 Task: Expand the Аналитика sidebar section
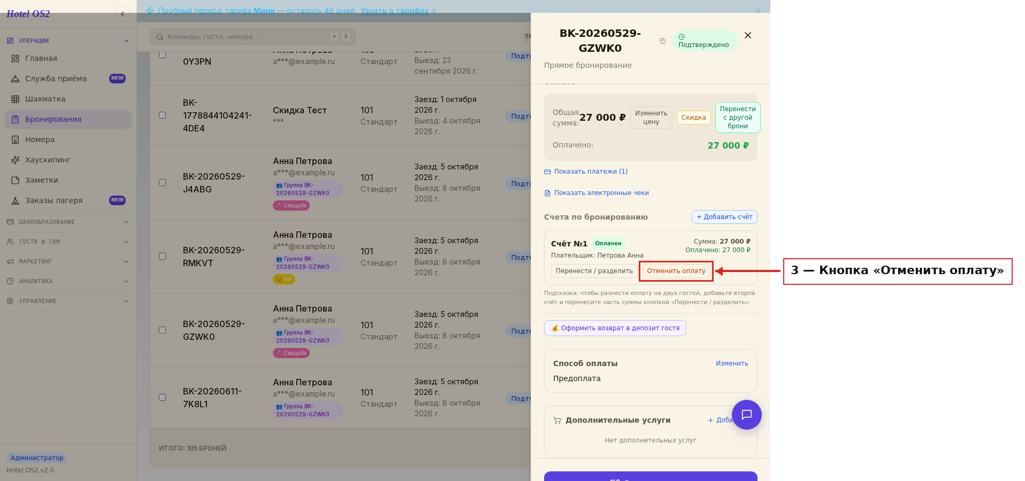68,281
